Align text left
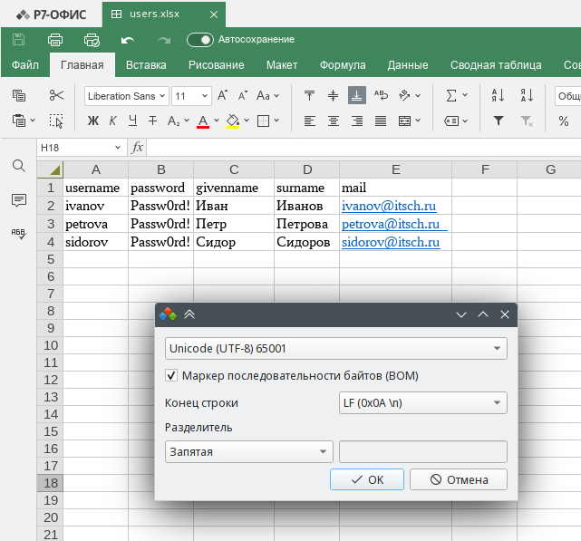The height and width of the screenshot is (541, 581). pyautogui.click(x=309, y=121)
